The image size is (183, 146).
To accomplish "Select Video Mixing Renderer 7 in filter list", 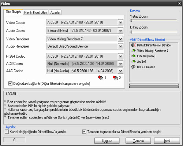I will pos(153,51).
